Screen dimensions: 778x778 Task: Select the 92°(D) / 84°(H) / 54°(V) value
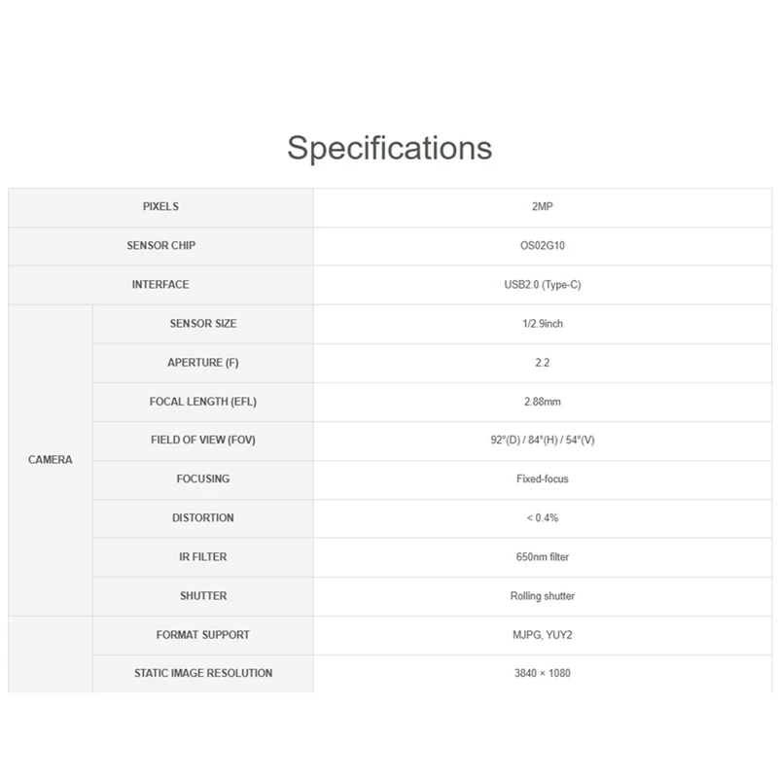[542, 441]
